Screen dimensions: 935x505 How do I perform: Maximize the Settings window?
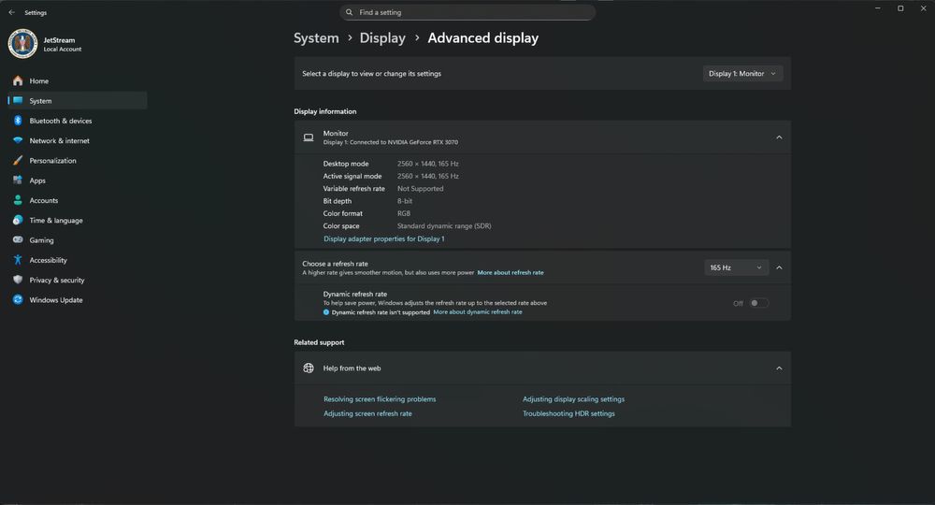[x=900, y=8]
